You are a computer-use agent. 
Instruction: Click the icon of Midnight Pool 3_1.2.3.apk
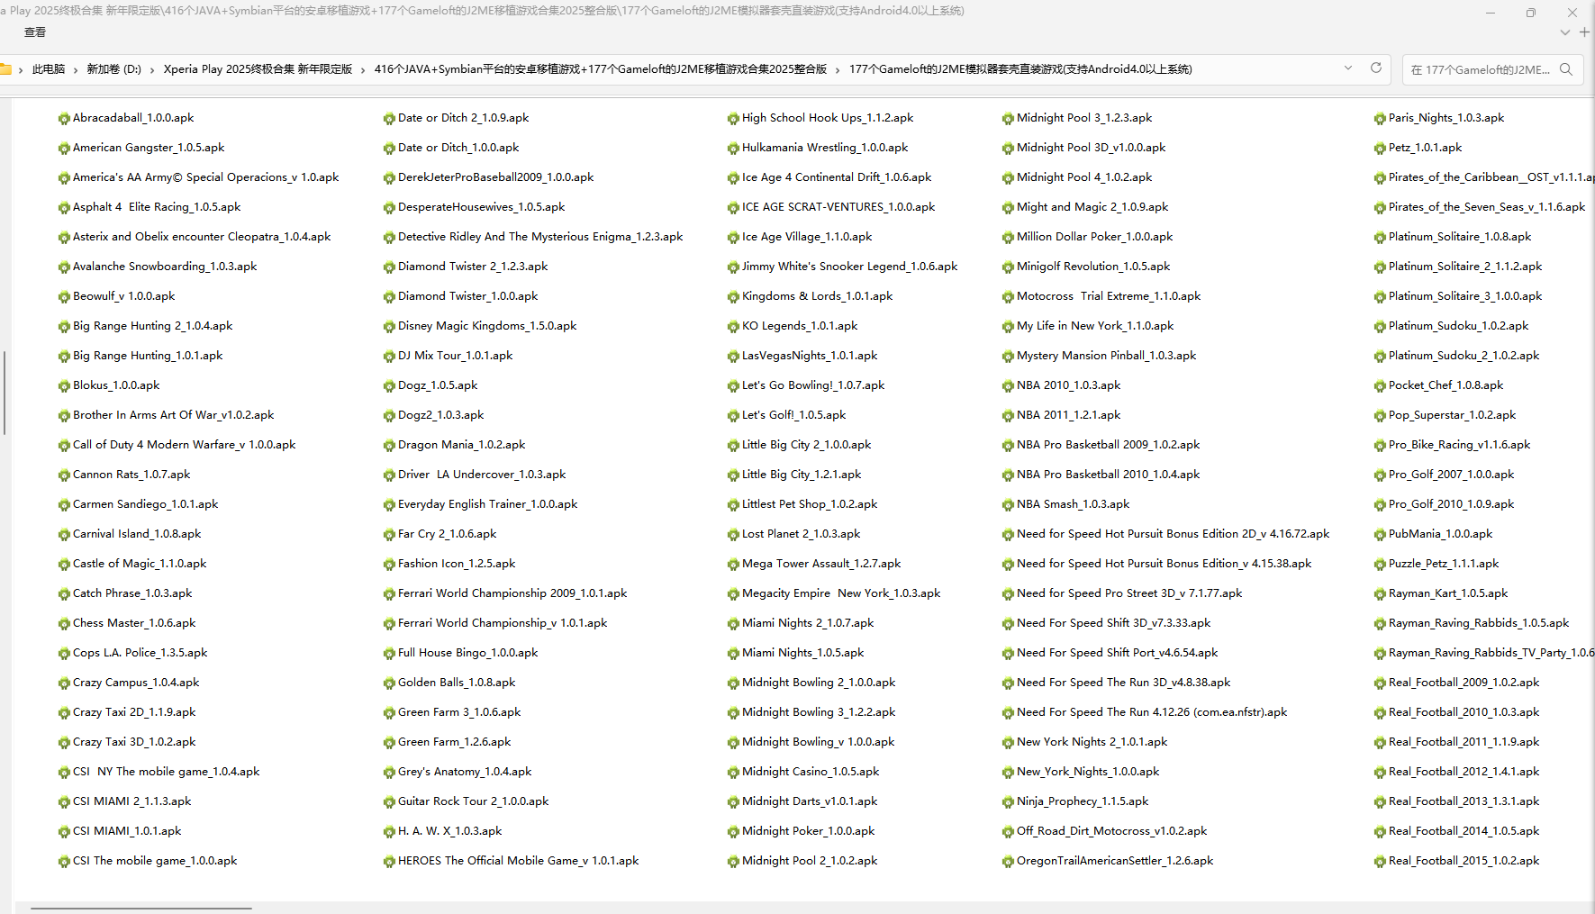[x=1008, y=119]
